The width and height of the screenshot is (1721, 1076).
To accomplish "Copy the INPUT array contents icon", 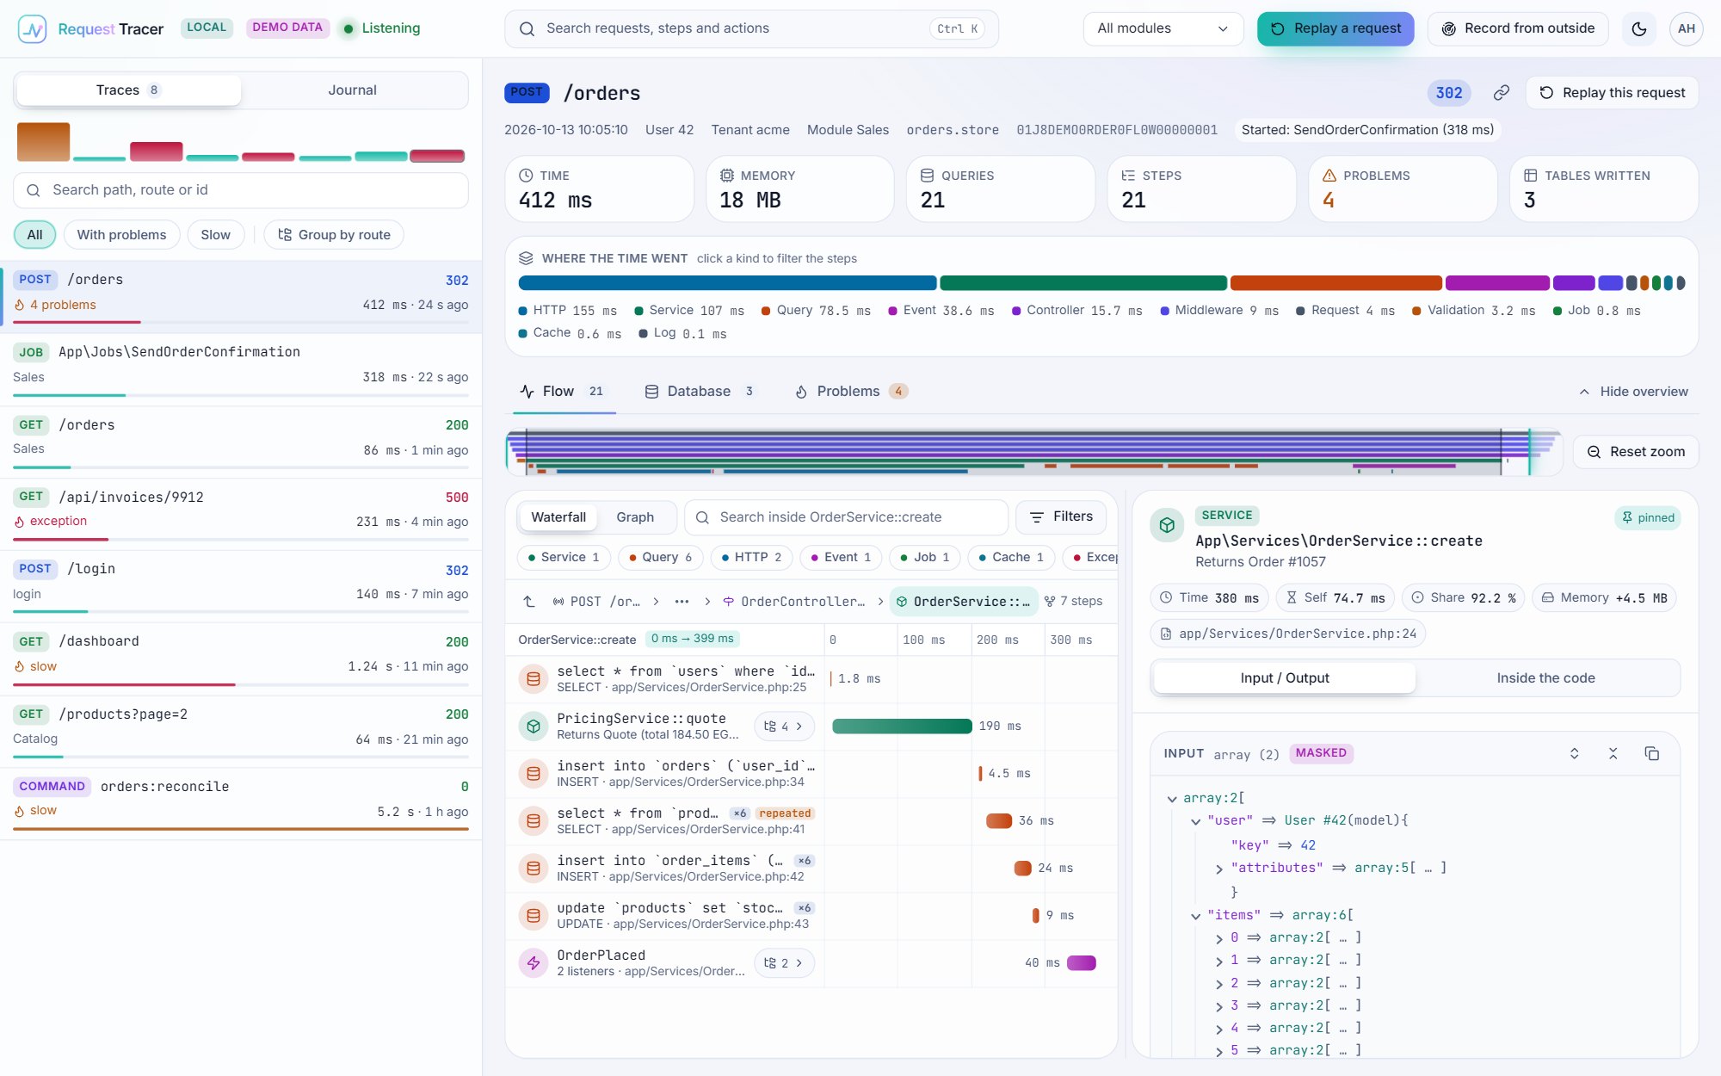I will 1652,753.
